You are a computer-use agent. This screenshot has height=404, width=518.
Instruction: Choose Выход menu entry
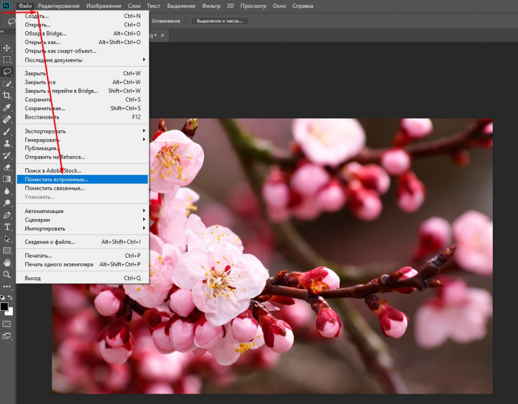(82, 278)
